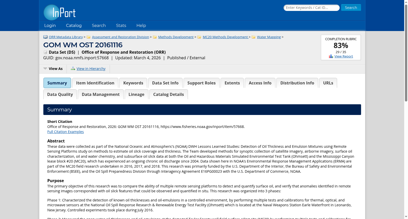Click the View in Hierarchy link
Screen dimensions: 408x219
coord(91,69)
